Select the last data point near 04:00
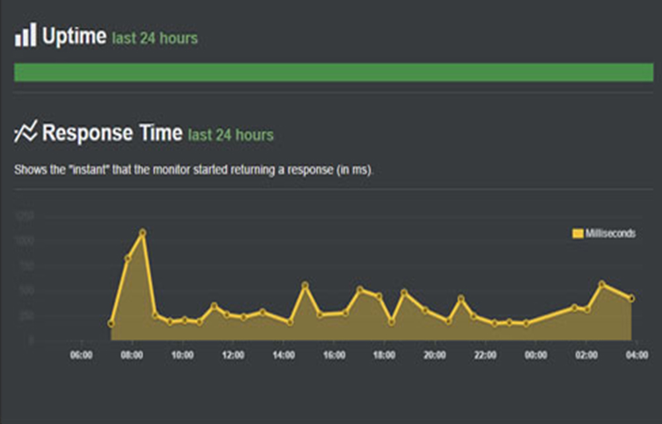 632,298
